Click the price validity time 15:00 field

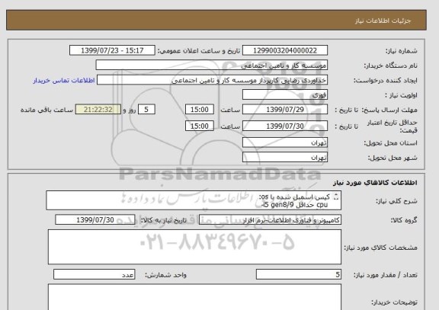coord(200,126)
